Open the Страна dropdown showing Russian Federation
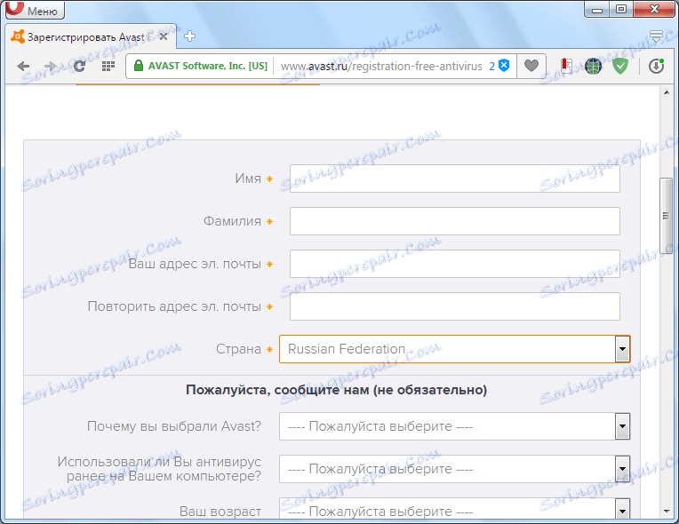 [455, 349]
